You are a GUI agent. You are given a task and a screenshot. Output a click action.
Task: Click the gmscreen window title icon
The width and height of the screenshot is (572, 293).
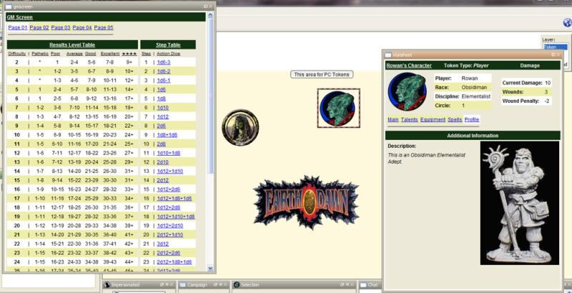[x=9, y=6]
